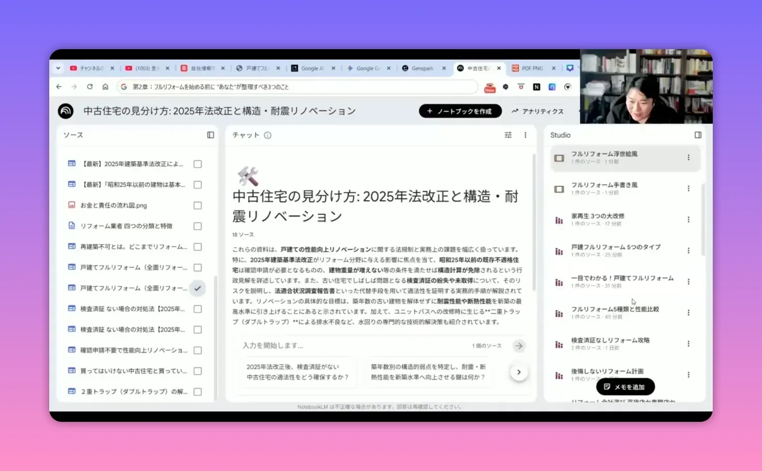
Task: Click the NotebookLM logo
Action: [66, 111]
